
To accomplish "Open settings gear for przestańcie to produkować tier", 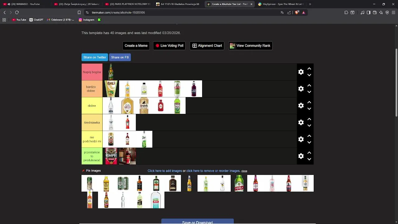I will [301, 156].
